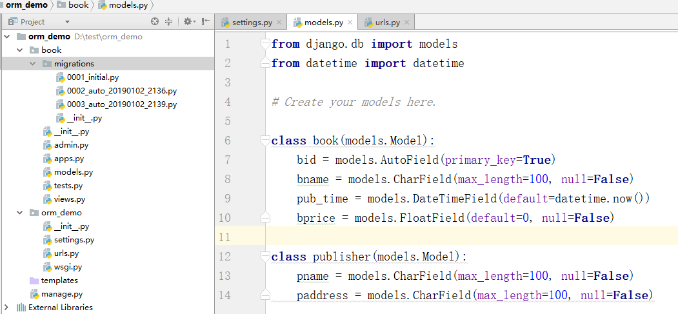The image size is (678, 314).
Task: Click line number 9 in the gutter
Action: pos(228,199)
